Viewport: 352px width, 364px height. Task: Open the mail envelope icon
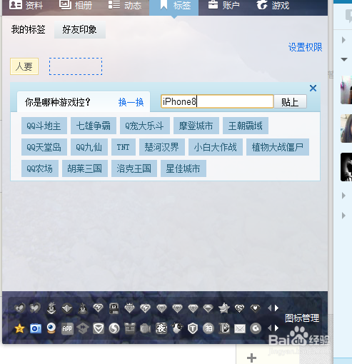[240, 329]
